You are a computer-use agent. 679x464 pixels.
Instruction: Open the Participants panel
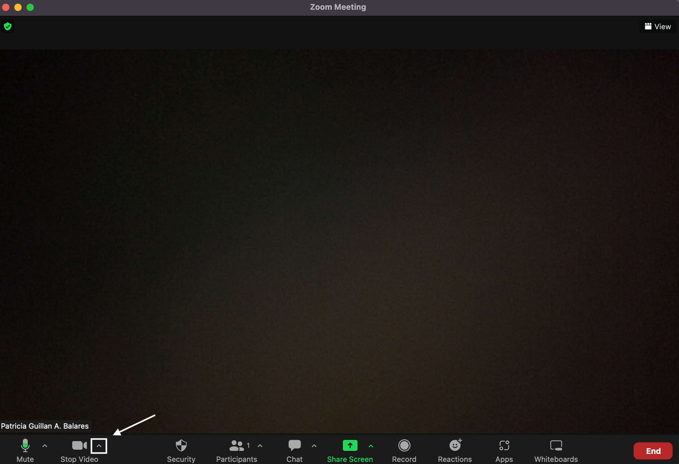point(236,450)
